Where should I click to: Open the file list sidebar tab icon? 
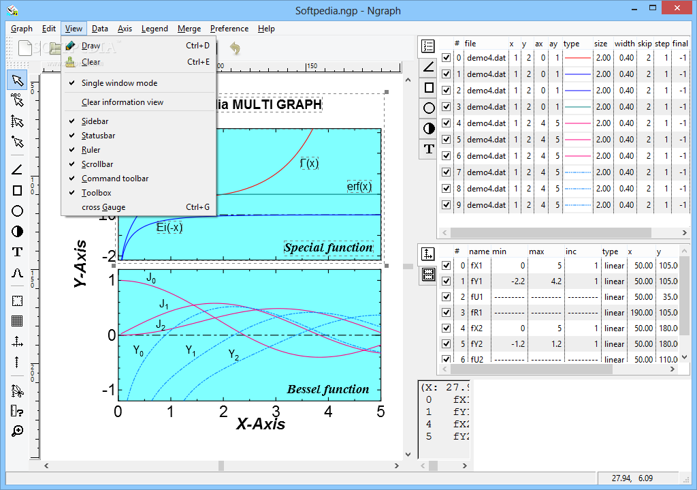[x=428, y=46]
